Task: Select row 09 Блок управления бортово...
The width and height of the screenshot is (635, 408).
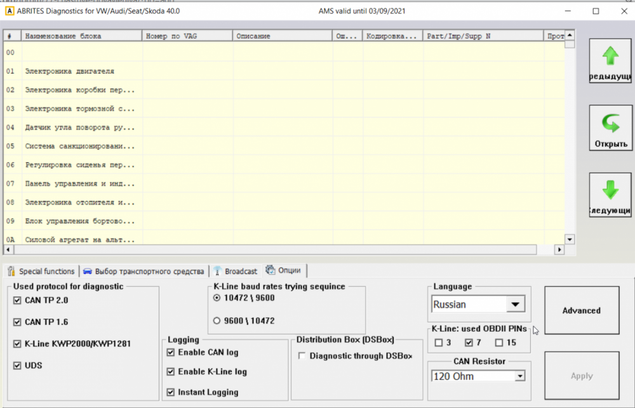Action: click(x=284, y=221)
